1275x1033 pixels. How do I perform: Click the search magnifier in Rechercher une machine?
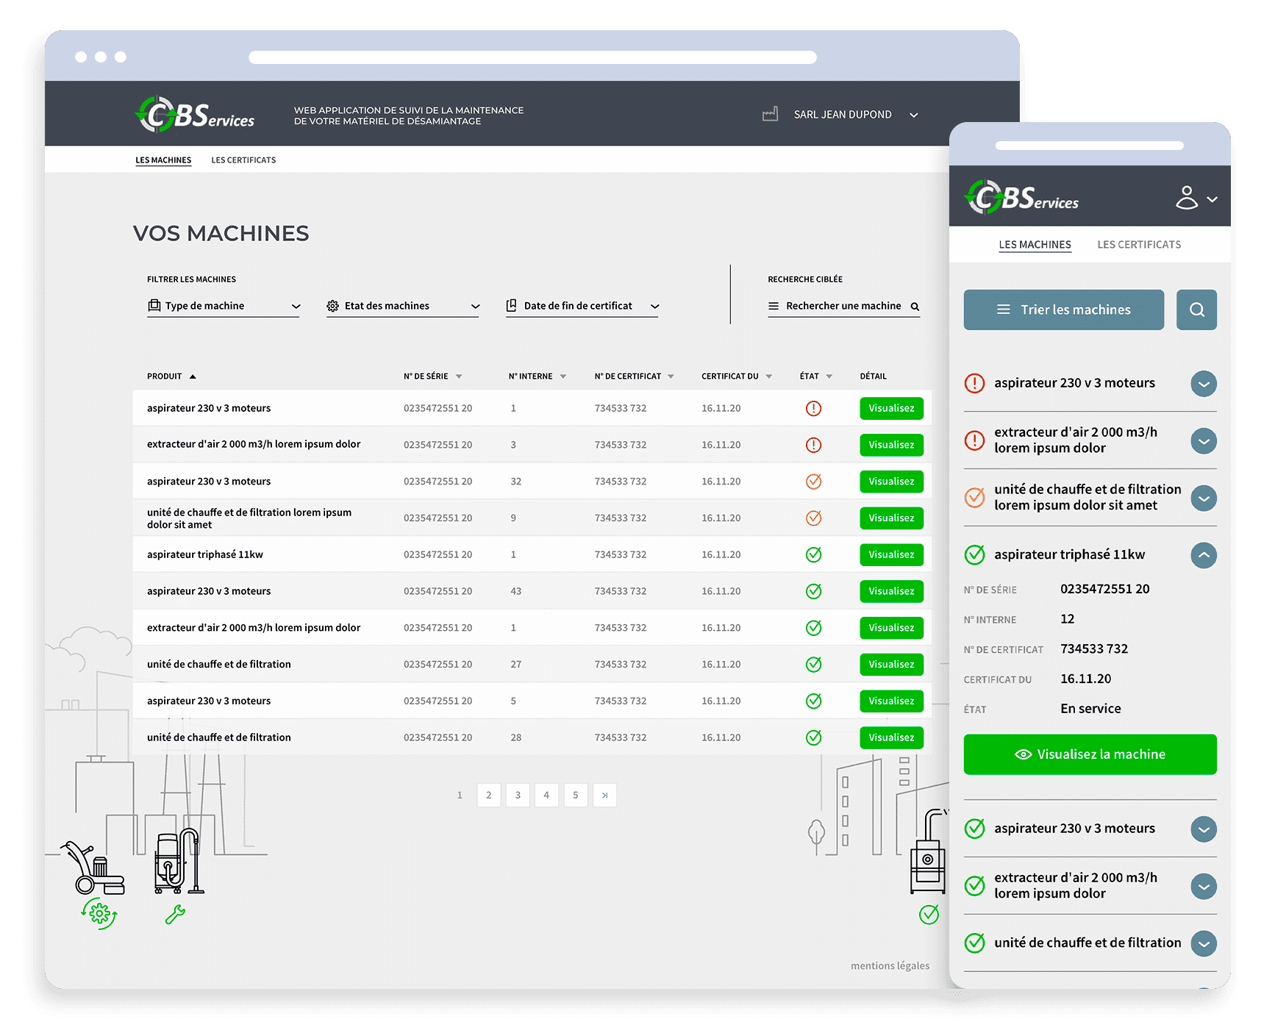click(x=915, y=307)
